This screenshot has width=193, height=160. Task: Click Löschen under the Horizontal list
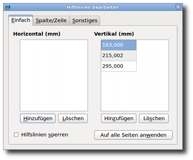[x=73, y=118]
